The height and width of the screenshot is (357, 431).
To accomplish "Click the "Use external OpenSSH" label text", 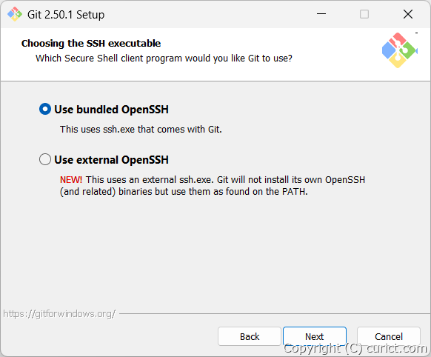I will 111,160.
